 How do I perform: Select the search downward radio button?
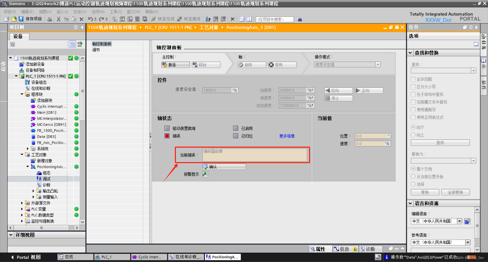pos(413,127)
